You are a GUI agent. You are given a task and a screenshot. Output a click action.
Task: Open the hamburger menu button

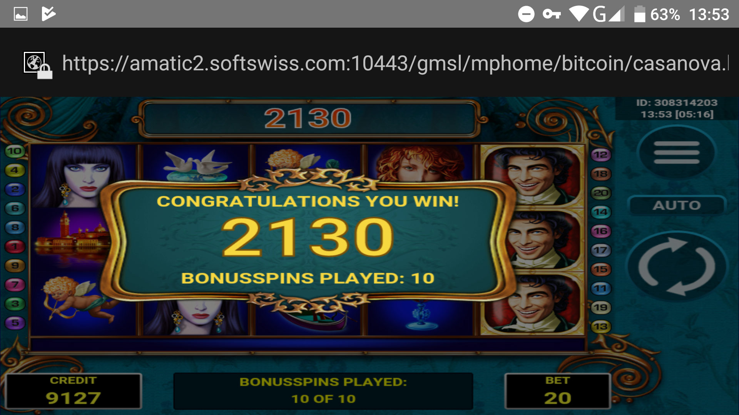[676, 153]
